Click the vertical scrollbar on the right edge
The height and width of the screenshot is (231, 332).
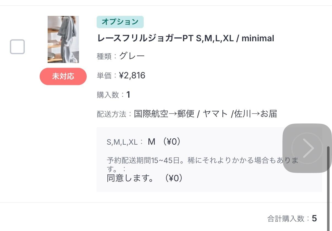coord(328,187)
